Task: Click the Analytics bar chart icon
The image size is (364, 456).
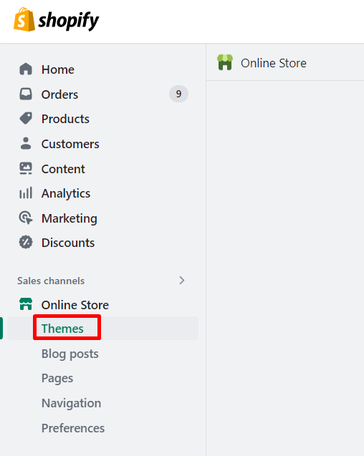Action: [26, 193]
